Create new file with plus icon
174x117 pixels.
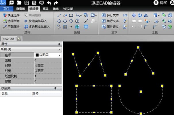[x=12, y=3]
